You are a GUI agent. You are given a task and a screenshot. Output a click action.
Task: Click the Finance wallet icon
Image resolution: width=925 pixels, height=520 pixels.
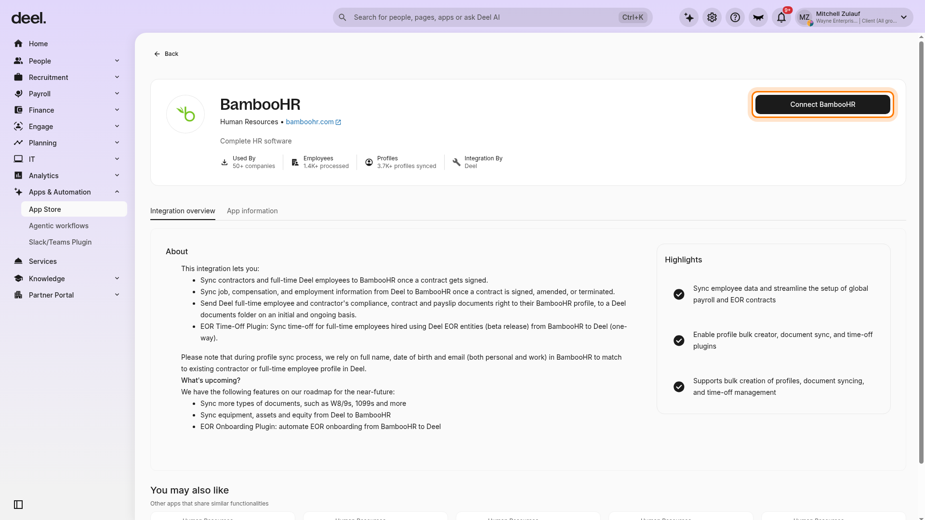[18, 110]
